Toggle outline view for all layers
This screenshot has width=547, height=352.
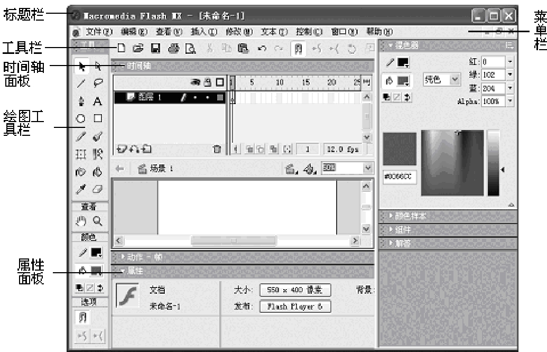point(220,82)
